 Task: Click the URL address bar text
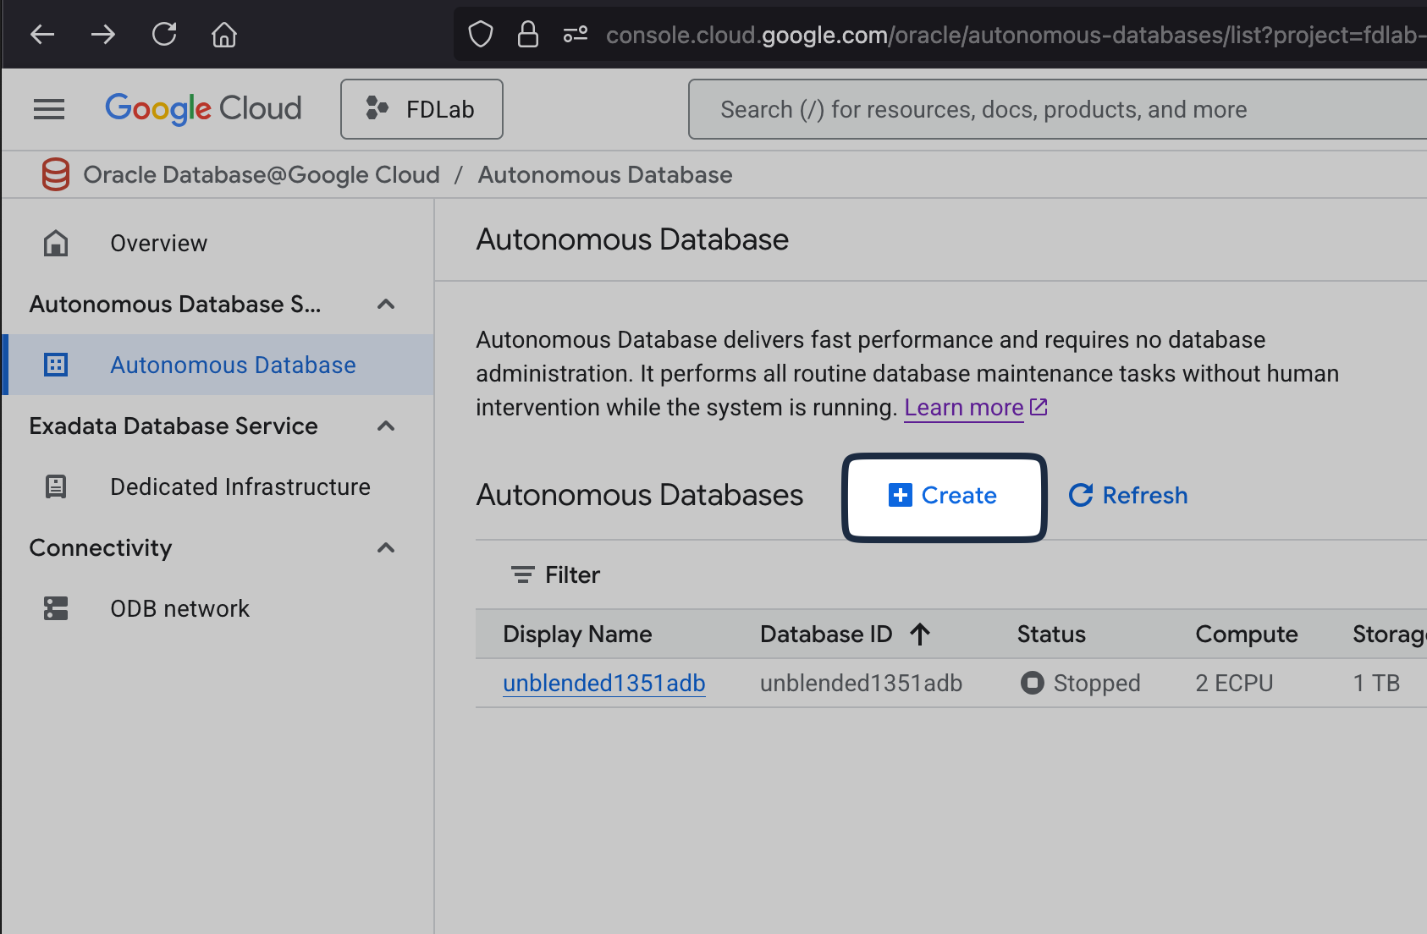[x=1016, y=35]
